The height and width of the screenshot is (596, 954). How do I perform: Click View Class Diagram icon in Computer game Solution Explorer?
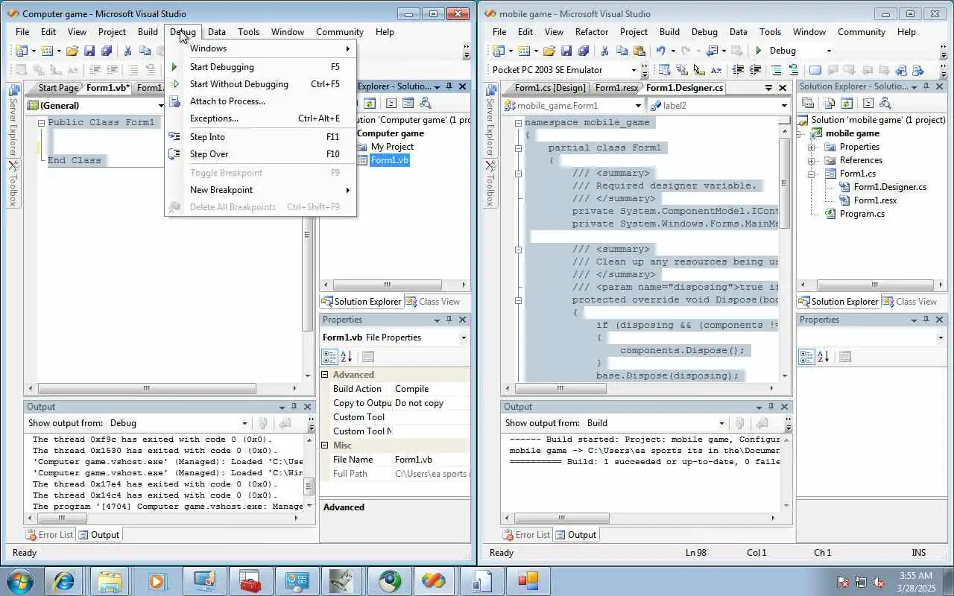425,104
